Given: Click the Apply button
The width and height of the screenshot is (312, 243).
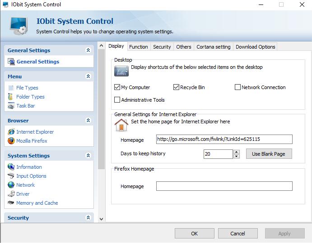Looking at the screenshot, I should pos(284,234).
